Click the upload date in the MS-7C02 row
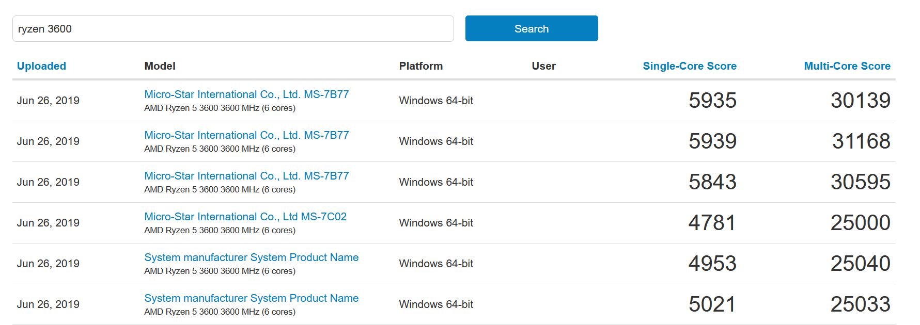Image resolution: width=920 pixels, height=325 pixels. pyautogui.click(x=48, y=223)
